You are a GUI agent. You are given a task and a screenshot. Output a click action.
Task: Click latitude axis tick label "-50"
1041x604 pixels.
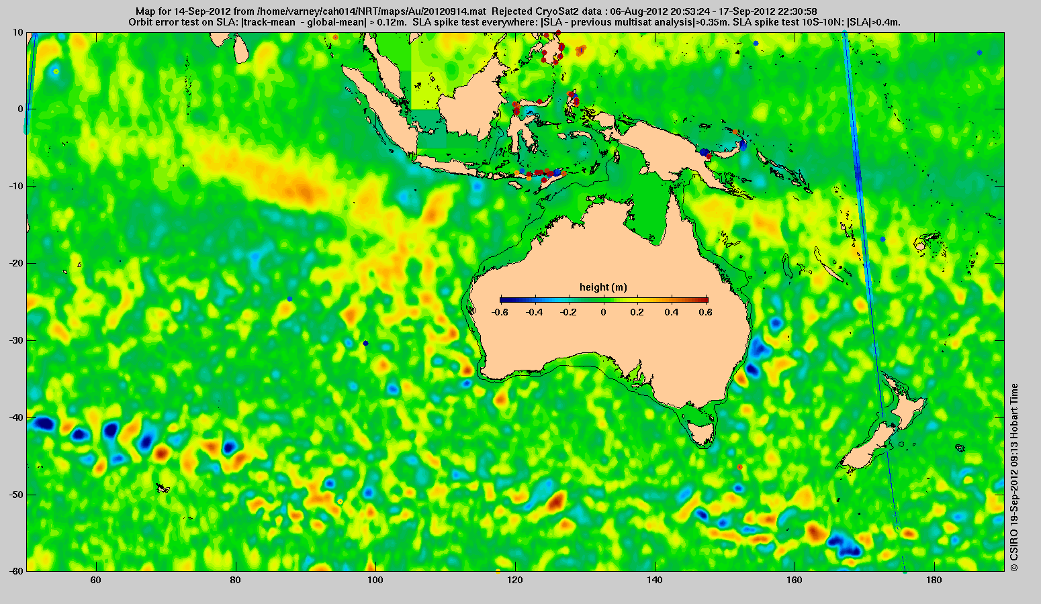click(16, 495)
